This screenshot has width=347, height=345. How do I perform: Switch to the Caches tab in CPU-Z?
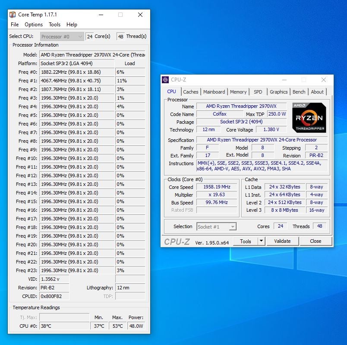point(190,92)
